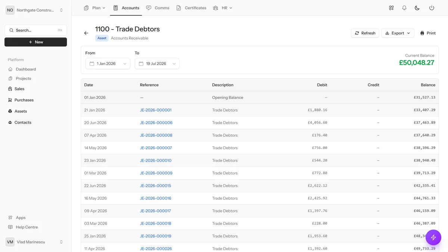Open journal entry JE-2026-000001
448x252 pixels.
pos(156,110)
